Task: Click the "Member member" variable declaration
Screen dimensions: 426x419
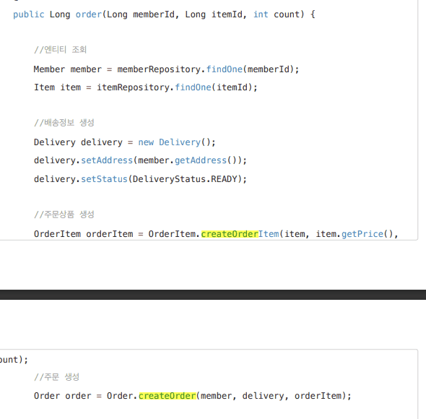Action: coord(68,69)
